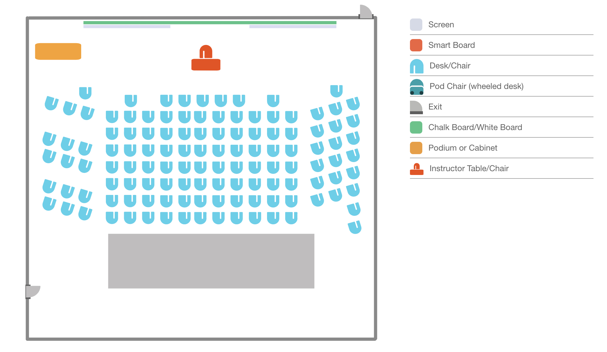
Task: Click the Exit legend icon
Action: tap(416, 107)
